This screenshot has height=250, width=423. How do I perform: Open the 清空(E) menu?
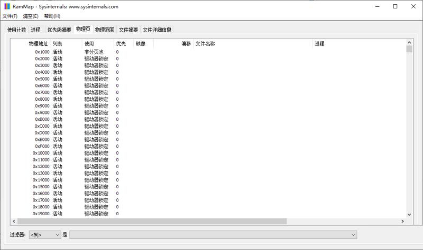click(x=31, y=16)
